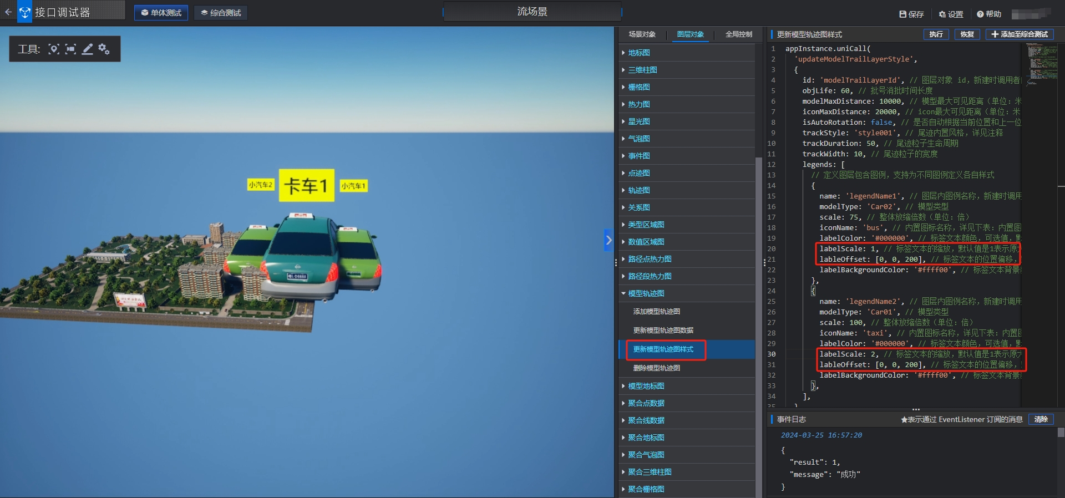This screenshot has height=498, width=1065.
Task: Expand the 聚合栅格图 group
Action: coord(687,489)
